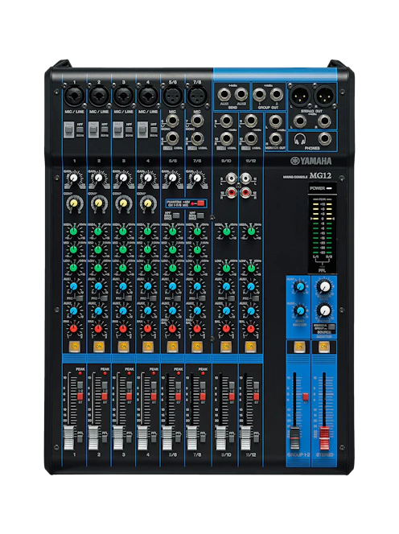This screenshot has width=399, height=534.
Task: Click the POWER indicator light
Action: coord(329,188)
